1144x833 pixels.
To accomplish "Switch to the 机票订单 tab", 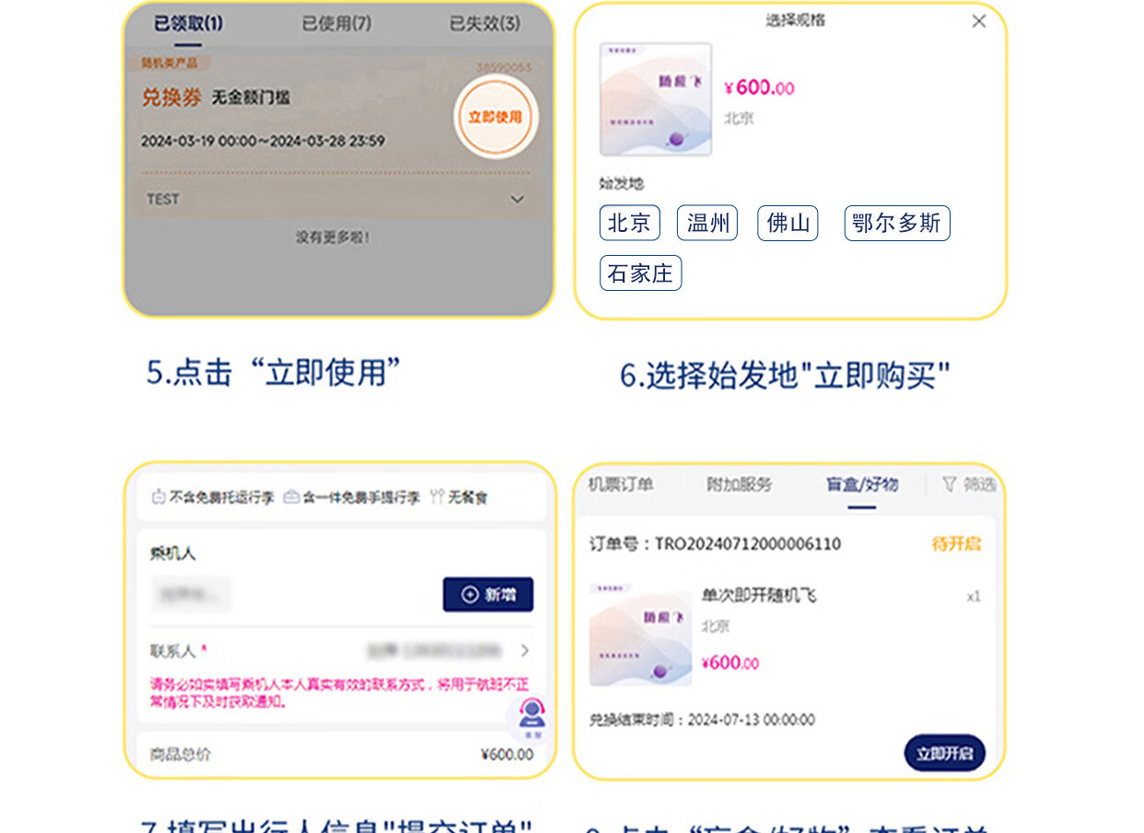I will 621,484.
